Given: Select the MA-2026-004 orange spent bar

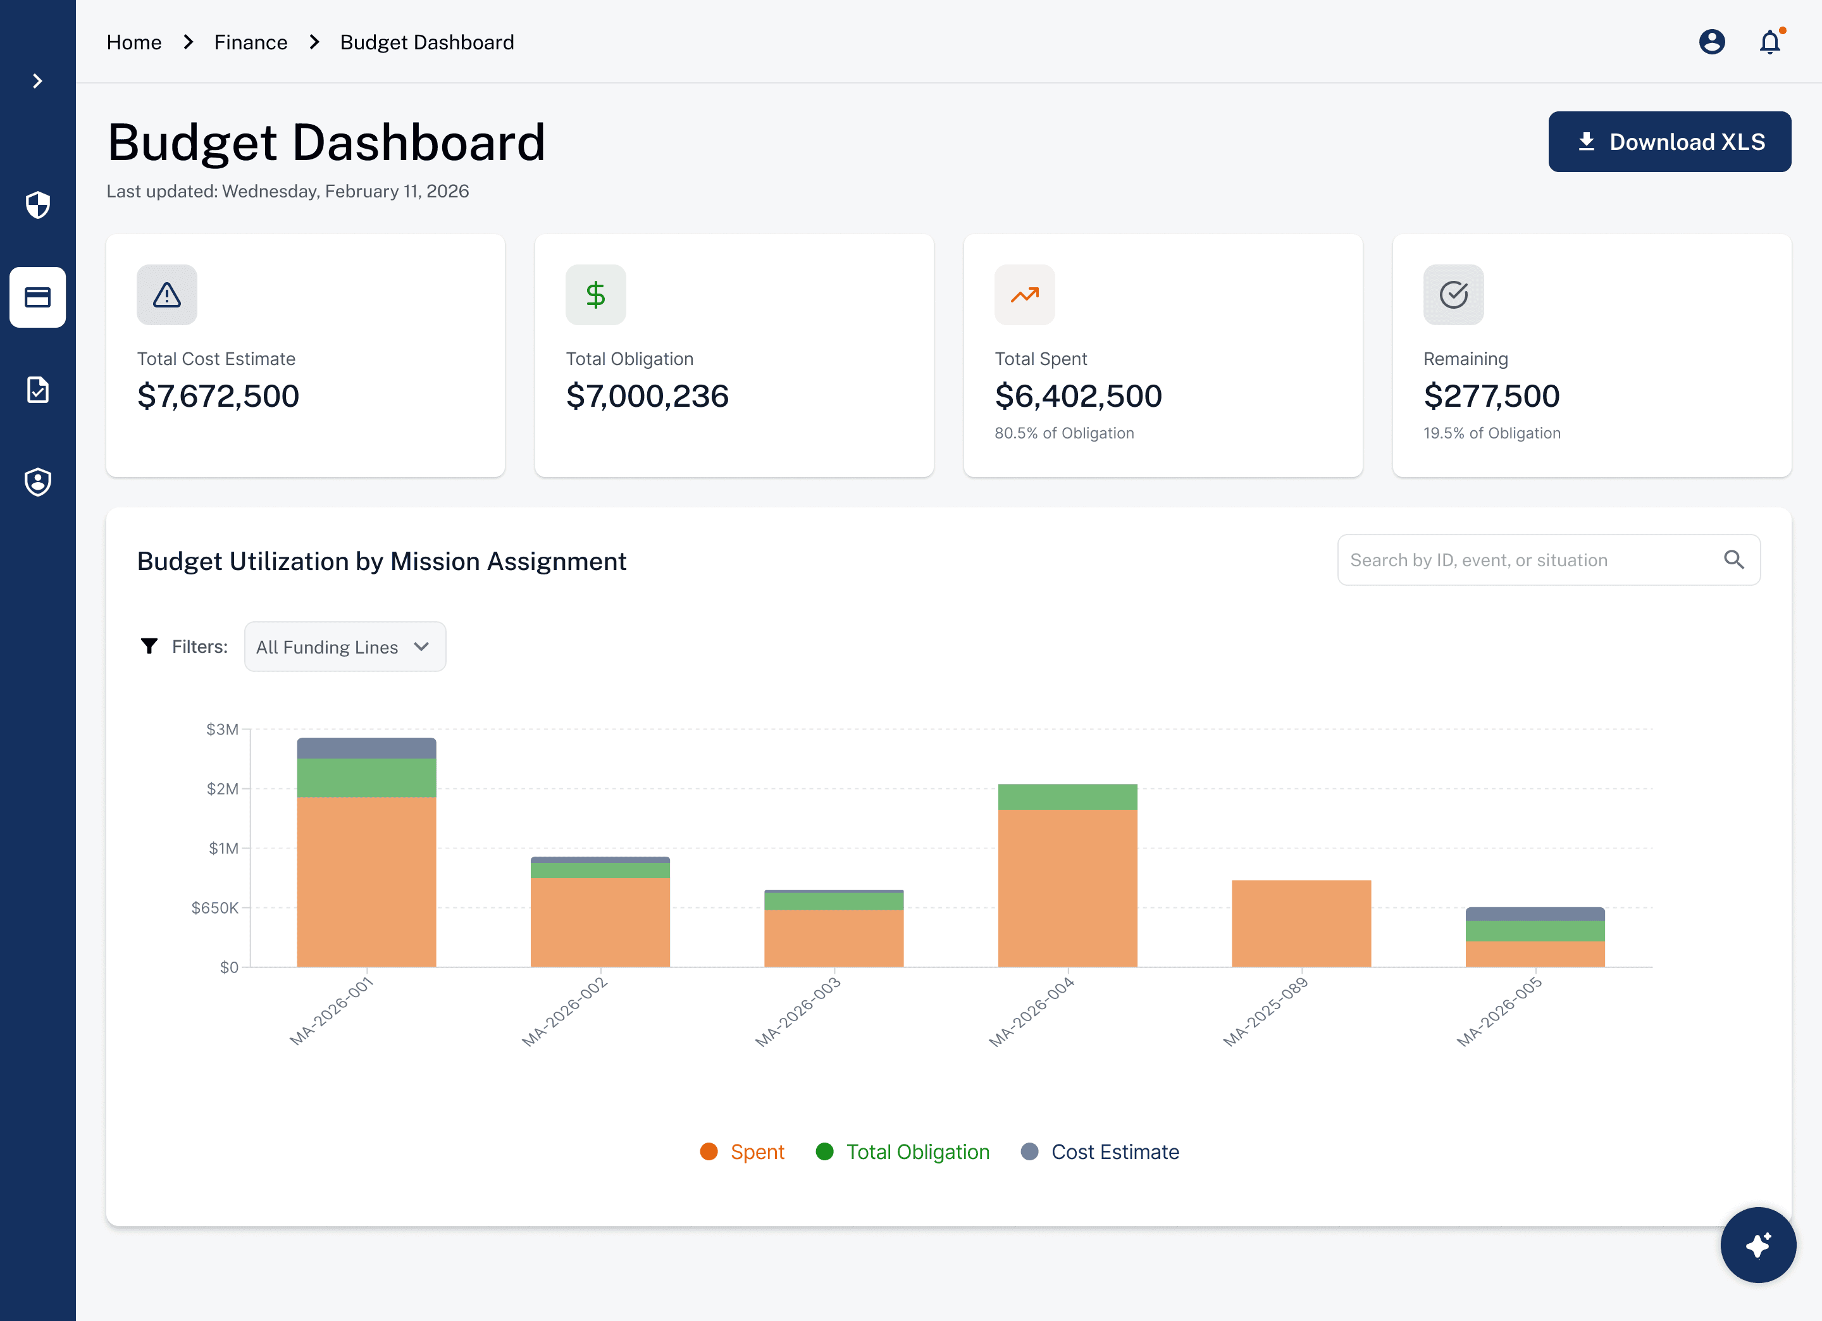Looking at the screenshot, I should (1068, 888).
